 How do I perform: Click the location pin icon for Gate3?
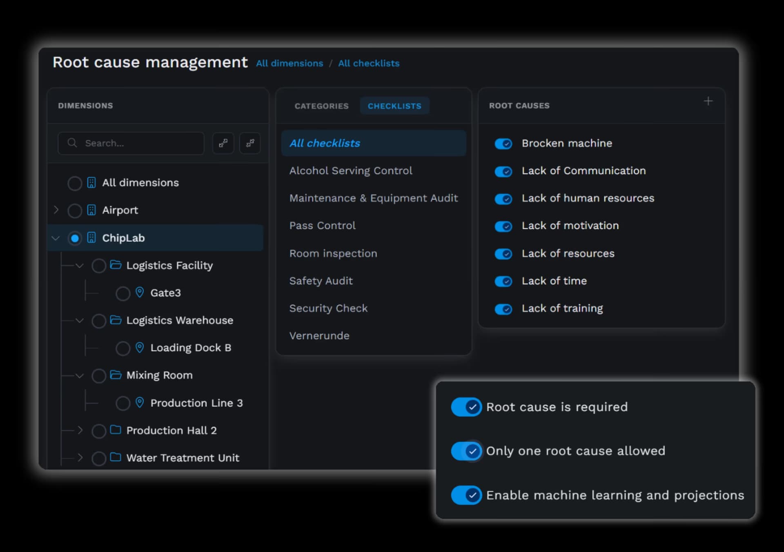pos(140,292)
